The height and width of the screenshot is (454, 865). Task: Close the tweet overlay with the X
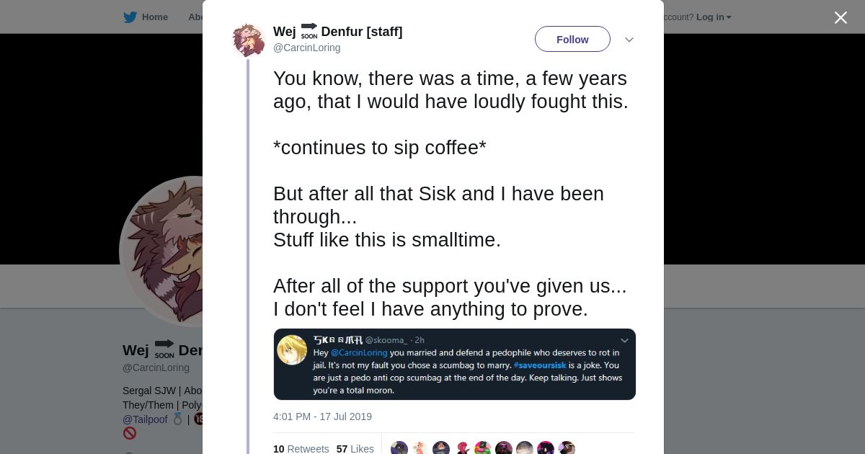coord(840,18)
